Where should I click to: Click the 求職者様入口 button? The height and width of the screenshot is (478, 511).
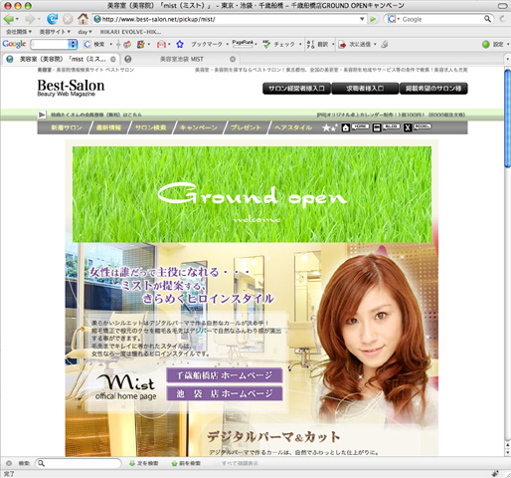coord(365,89)
